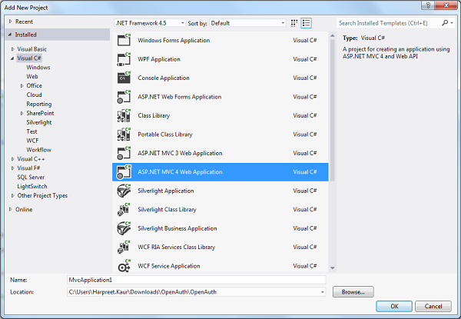
Task: Click the Console Application template icon
Action: pos(124,78)
